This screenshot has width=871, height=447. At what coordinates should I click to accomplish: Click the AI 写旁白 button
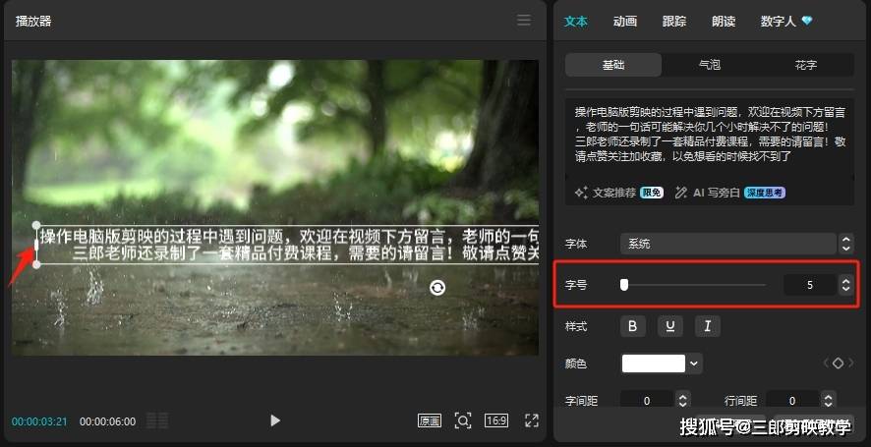pyautogui.click(x=708, y=194)
